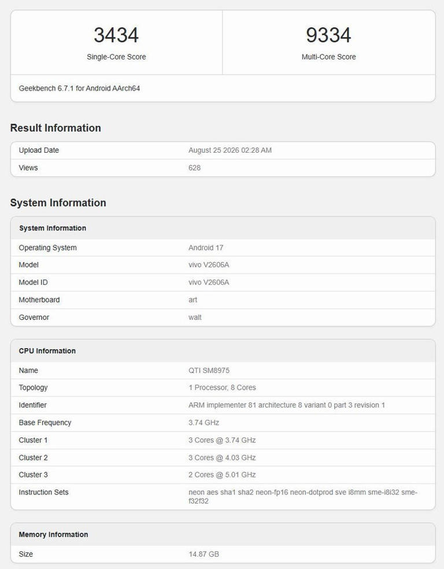Click the Memory Information table header
Screen dimensions: 444x569
click(x=53, y=534)
